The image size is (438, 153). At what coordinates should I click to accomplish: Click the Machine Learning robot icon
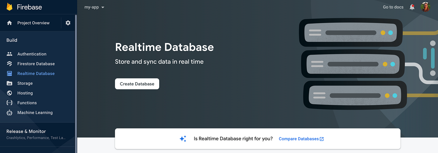click(9, 112)
